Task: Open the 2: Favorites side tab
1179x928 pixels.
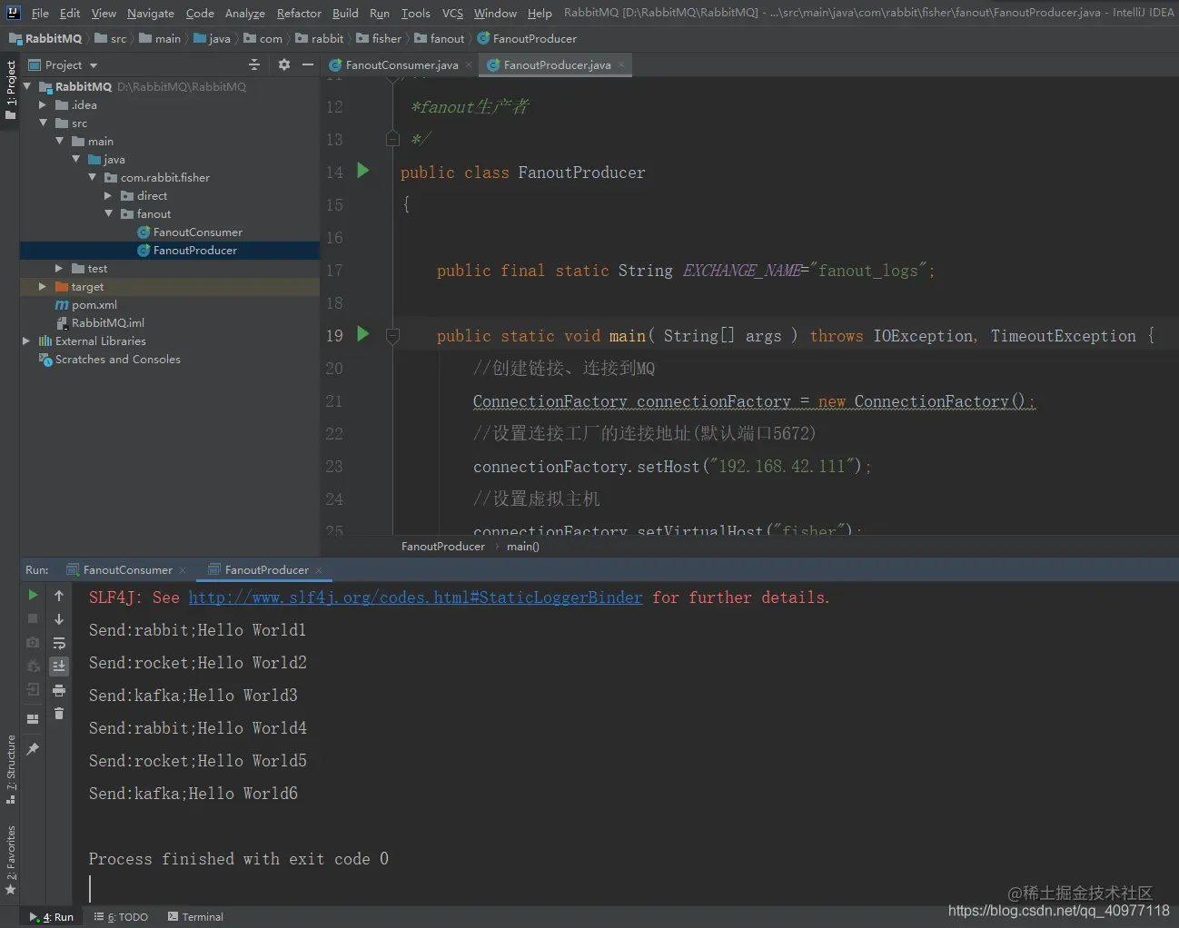Action: pos(10,860)
